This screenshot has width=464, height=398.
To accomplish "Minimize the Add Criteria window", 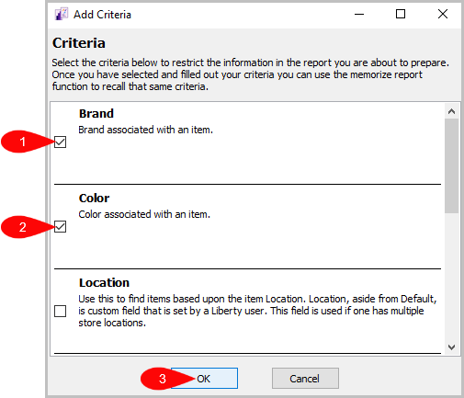I will click(359, 14).
